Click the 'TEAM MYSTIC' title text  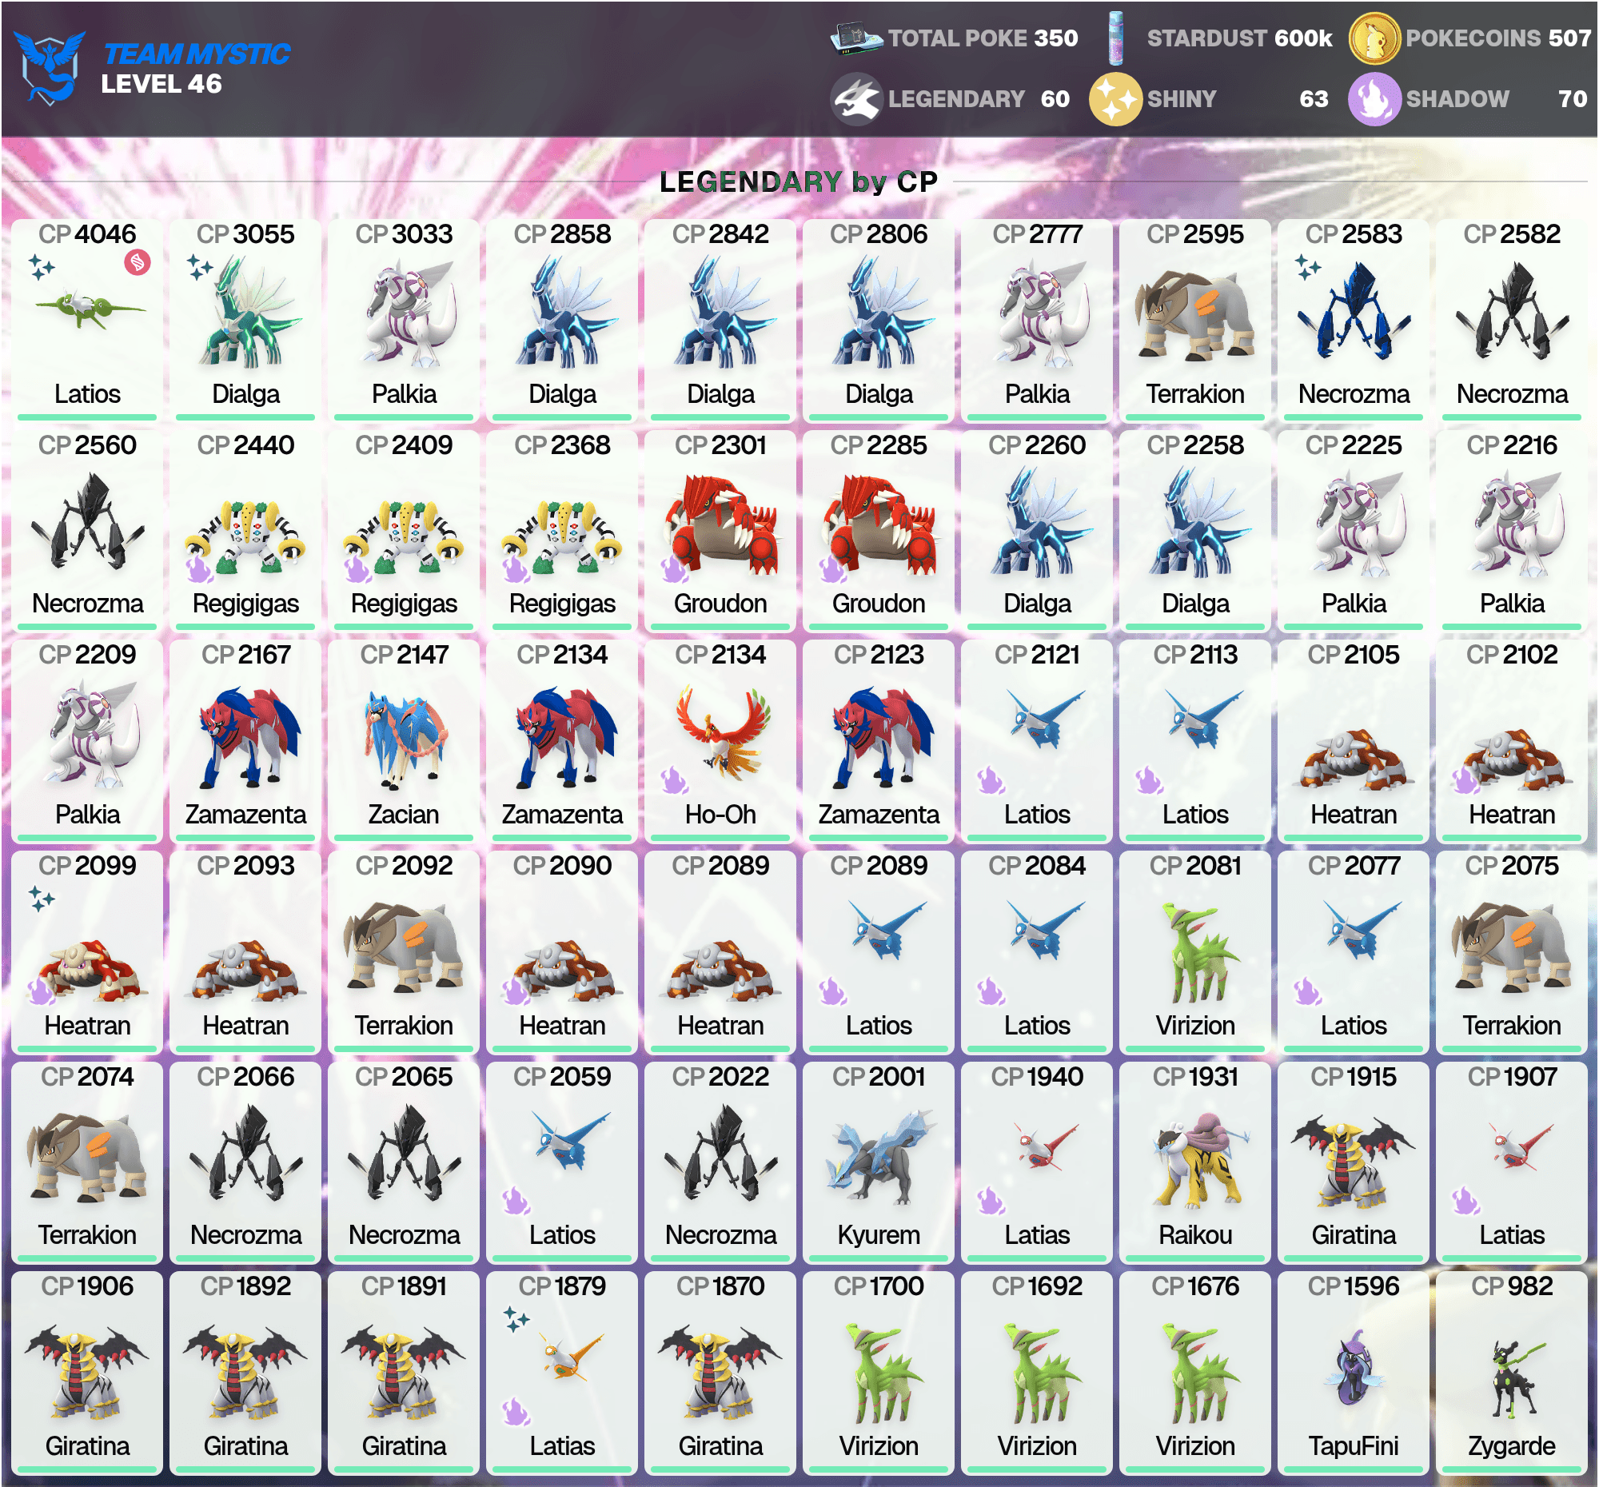coord(197,54)
